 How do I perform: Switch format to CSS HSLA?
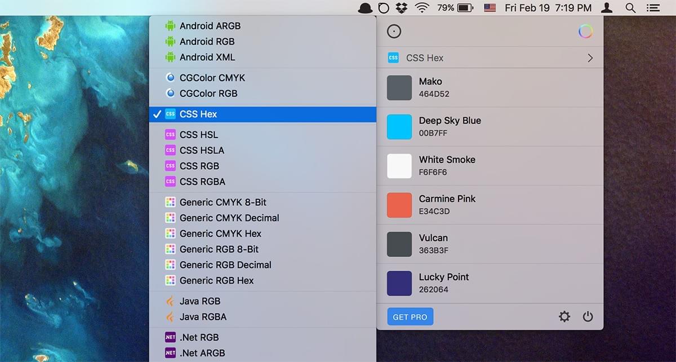pyautogui.click(x=263, y=151)
